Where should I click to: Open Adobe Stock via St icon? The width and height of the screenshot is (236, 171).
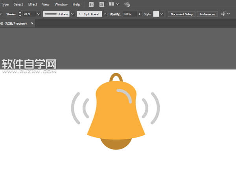[x=102, y=4]
